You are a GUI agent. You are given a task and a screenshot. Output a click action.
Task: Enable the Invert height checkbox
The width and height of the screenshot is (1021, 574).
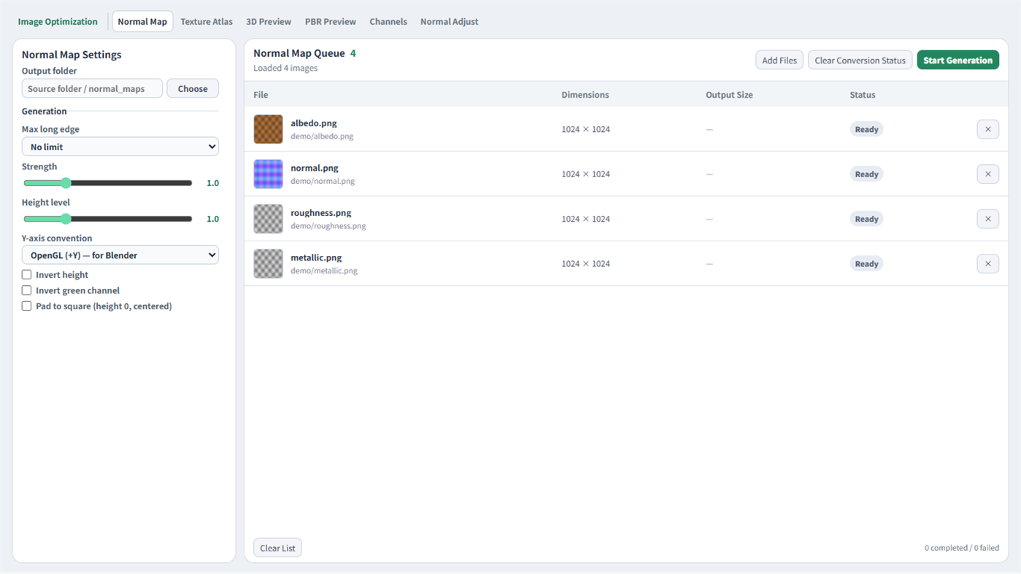26,275
